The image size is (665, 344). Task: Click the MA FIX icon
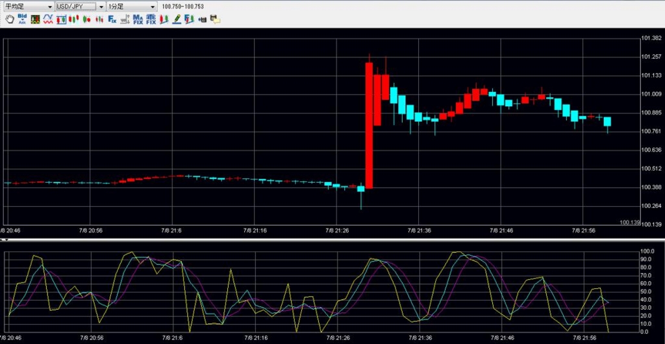138,19
